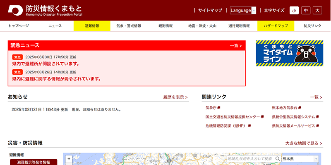
Task: Open the 避難情報 menu item
Action: 92,26
